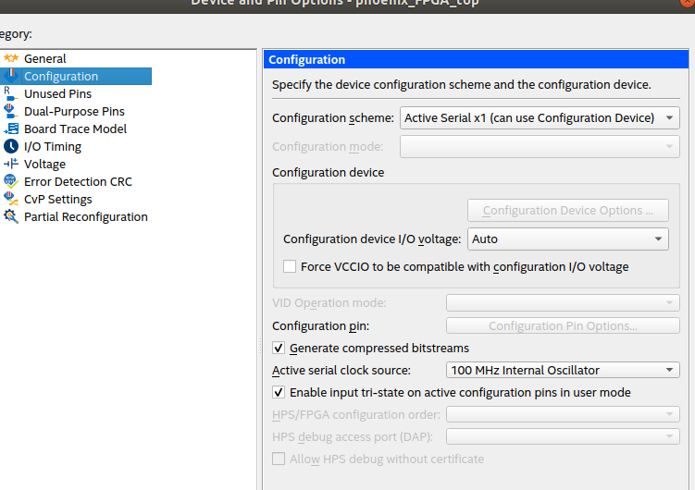
Task: Enable Force VCCIO compatibility checkbox
Action: 291,266
